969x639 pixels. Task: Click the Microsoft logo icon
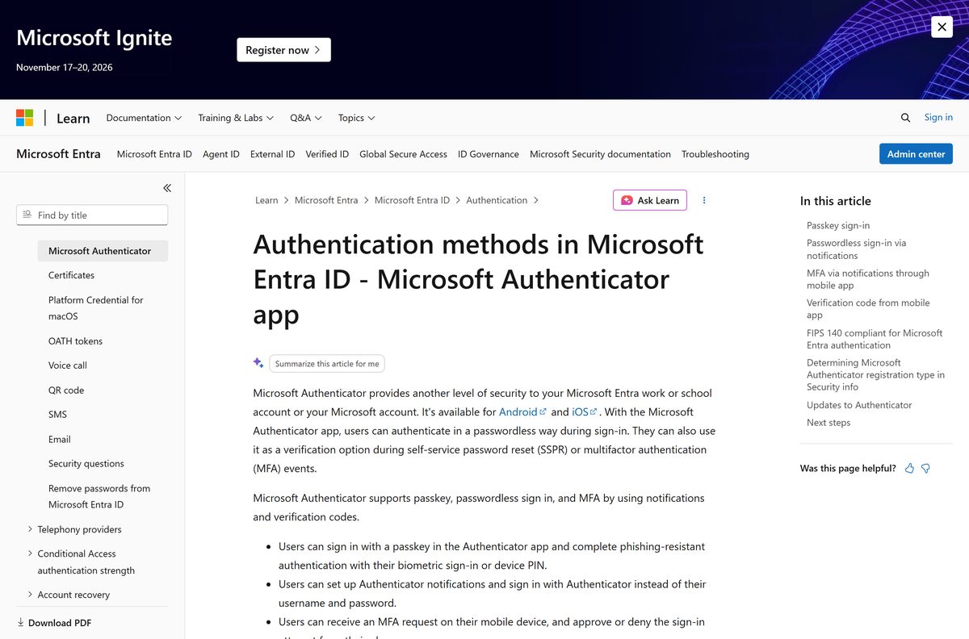point(25,118)
